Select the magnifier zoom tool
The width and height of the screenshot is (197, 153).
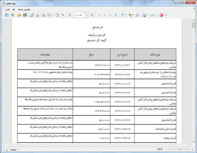63,15
